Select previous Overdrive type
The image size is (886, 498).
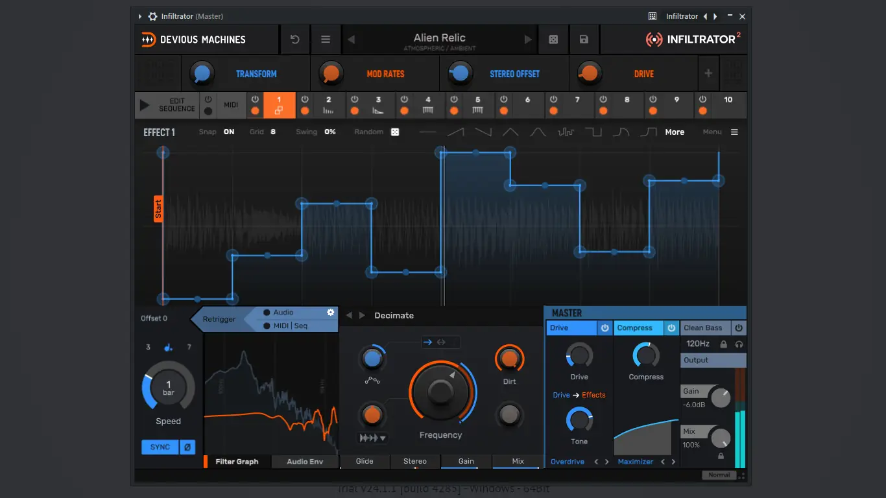[596, 462]
